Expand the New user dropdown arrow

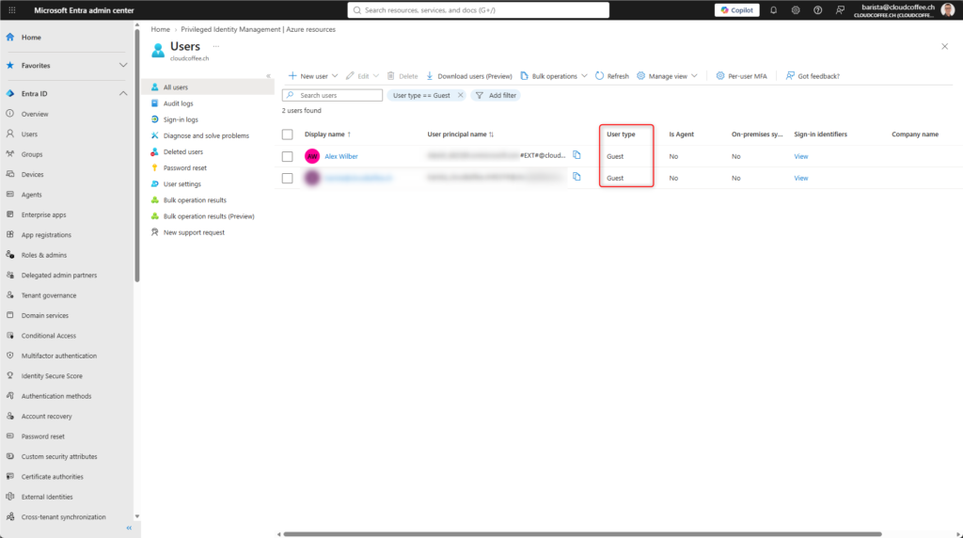click(335, 76)
